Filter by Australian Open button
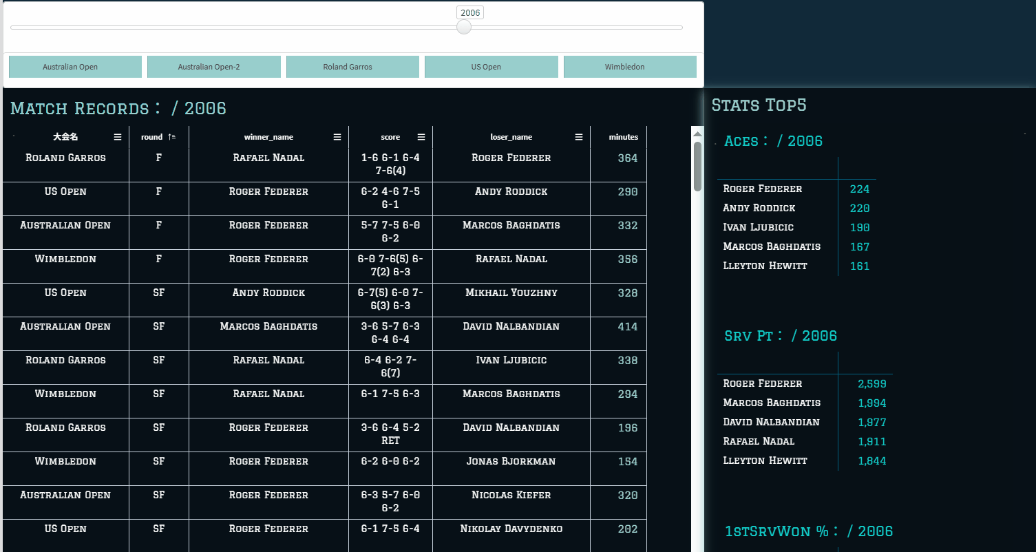This screenshot has height=552, width=1036. [x=75, y=67]
